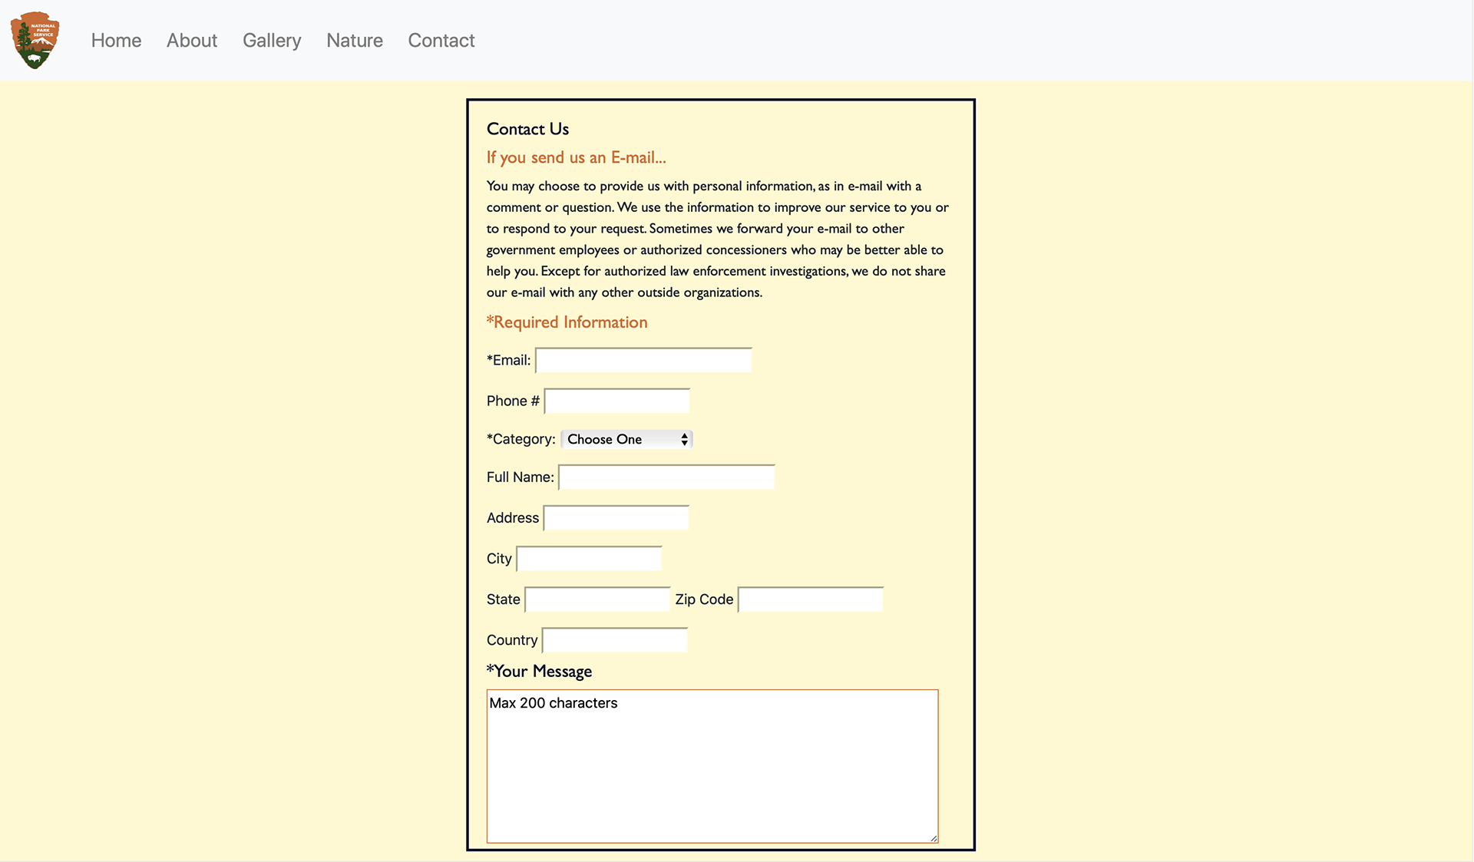Go to the About page
Image resolution: width=1474 pixels, height=862 pixels.
tap(192, 40)
